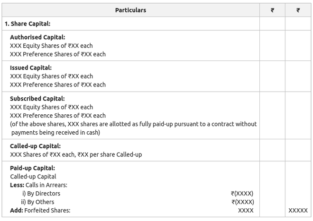313x221 pixels.
Task: Select the 'Add: Forfeited Shares' line
Action: (x=40, y=211)
